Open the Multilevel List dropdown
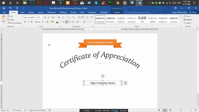The width and height of the screenshot is (199, 112). pyautogui.click(x=76, y=17)
